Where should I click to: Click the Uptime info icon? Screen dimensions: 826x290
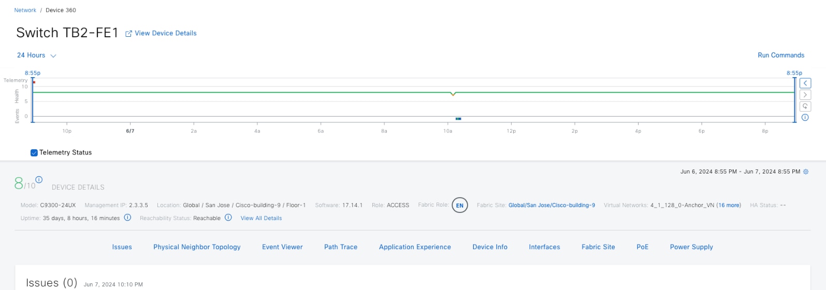127,218
